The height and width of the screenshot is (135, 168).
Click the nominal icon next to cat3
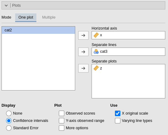(x=96, y=52)
